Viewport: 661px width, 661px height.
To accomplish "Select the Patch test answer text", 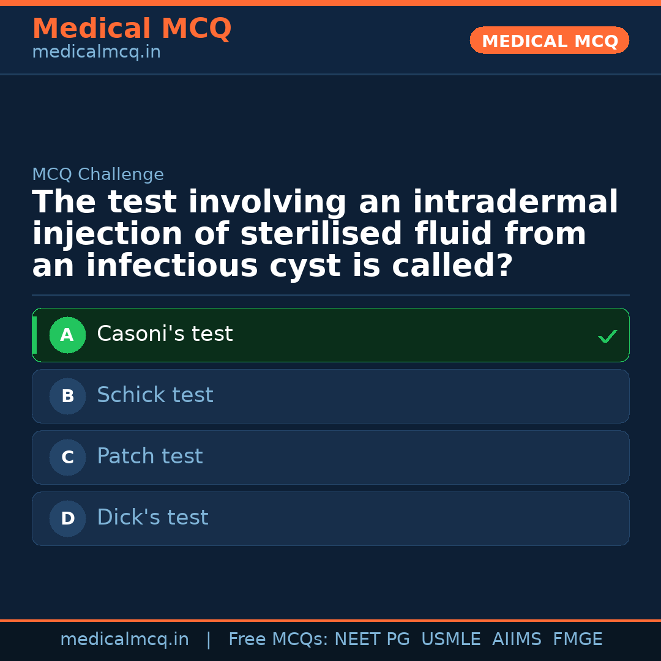I will pyautogui.click(x=149, y=457).
